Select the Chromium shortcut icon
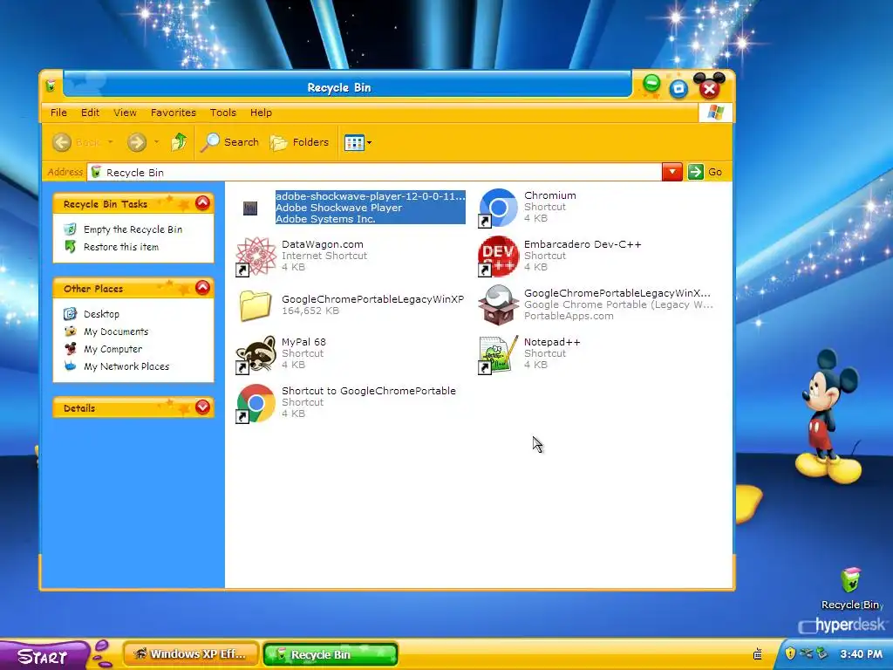893x670 pixels. [x=498, y=208]
